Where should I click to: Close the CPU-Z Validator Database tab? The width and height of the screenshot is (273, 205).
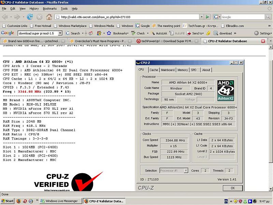[x=263, y=41]
